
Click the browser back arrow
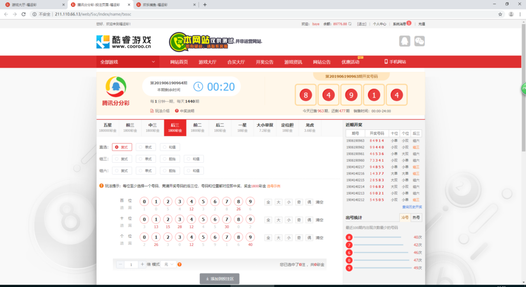6,14
